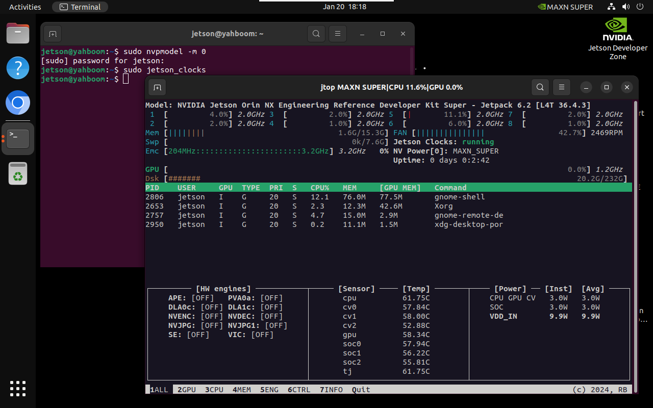Click NVENC engine status
The image size is (653, 408).
click(x=195, y=316)
